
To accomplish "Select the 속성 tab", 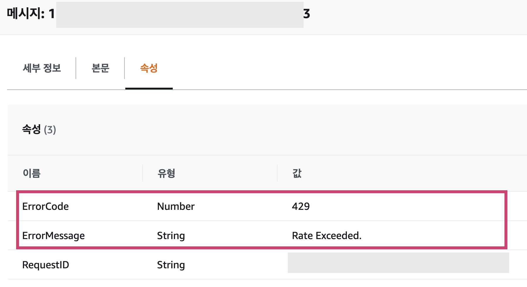I will pyautogui.click(x=149, y=68).
